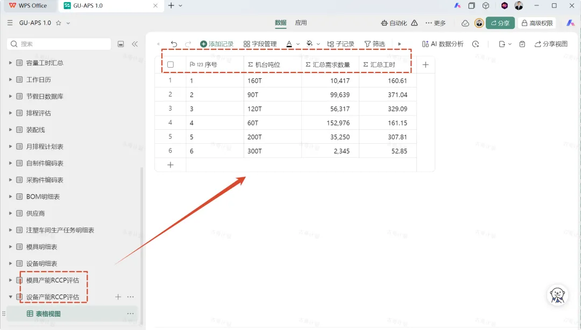Open AI 数据分析 tool
The width and height of the screenshot is (581, 330).
point(443,44)
